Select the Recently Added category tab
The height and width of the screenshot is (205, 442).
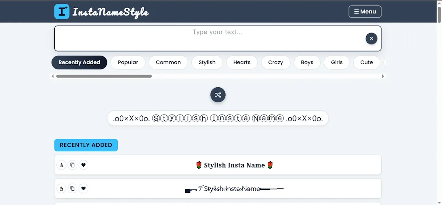(79, 62)
